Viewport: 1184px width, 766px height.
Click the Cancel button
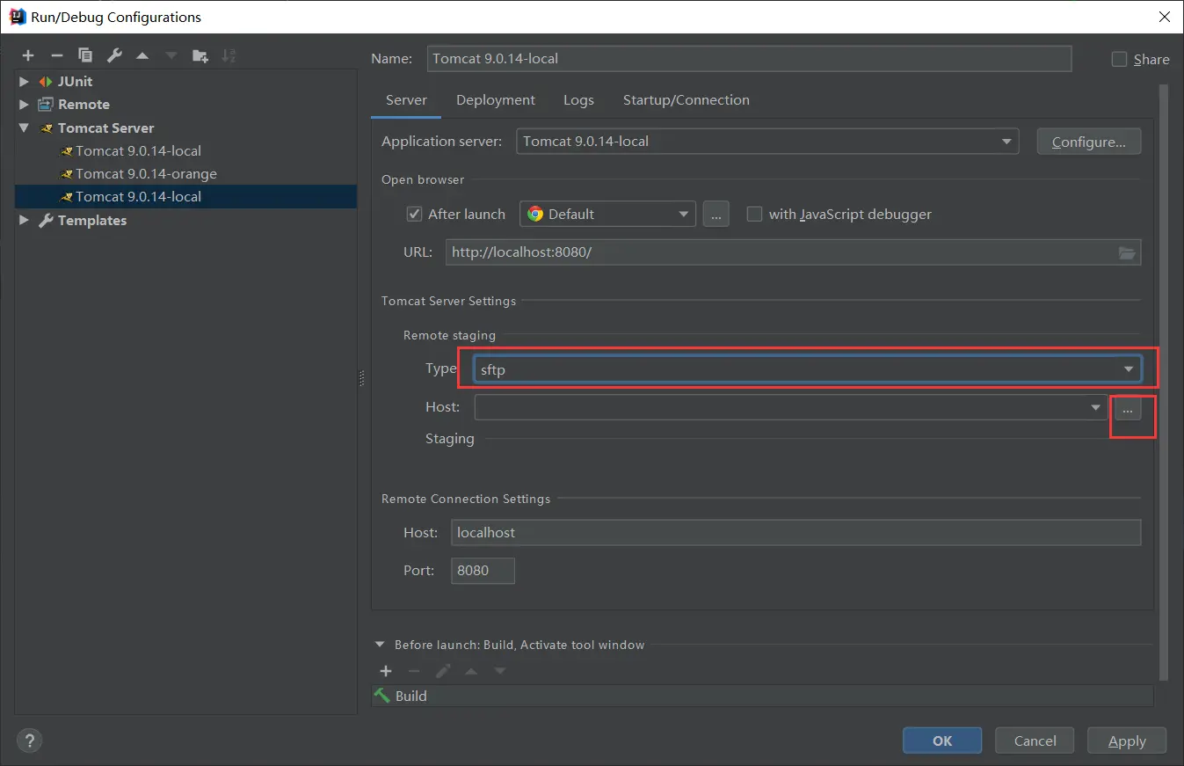tap(1035, 740)
